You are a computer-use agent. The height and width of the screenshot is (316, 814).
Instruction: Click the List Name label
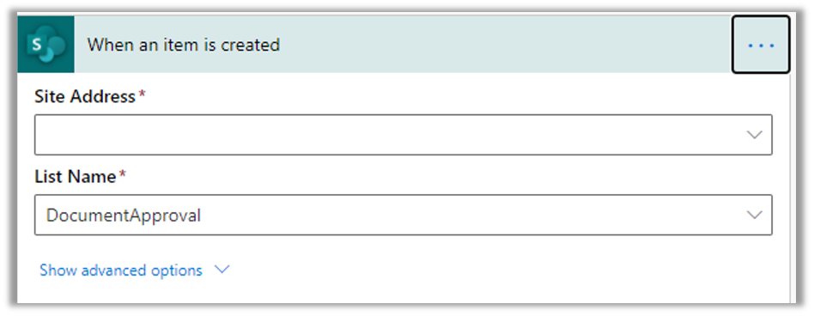coord(76,177)
